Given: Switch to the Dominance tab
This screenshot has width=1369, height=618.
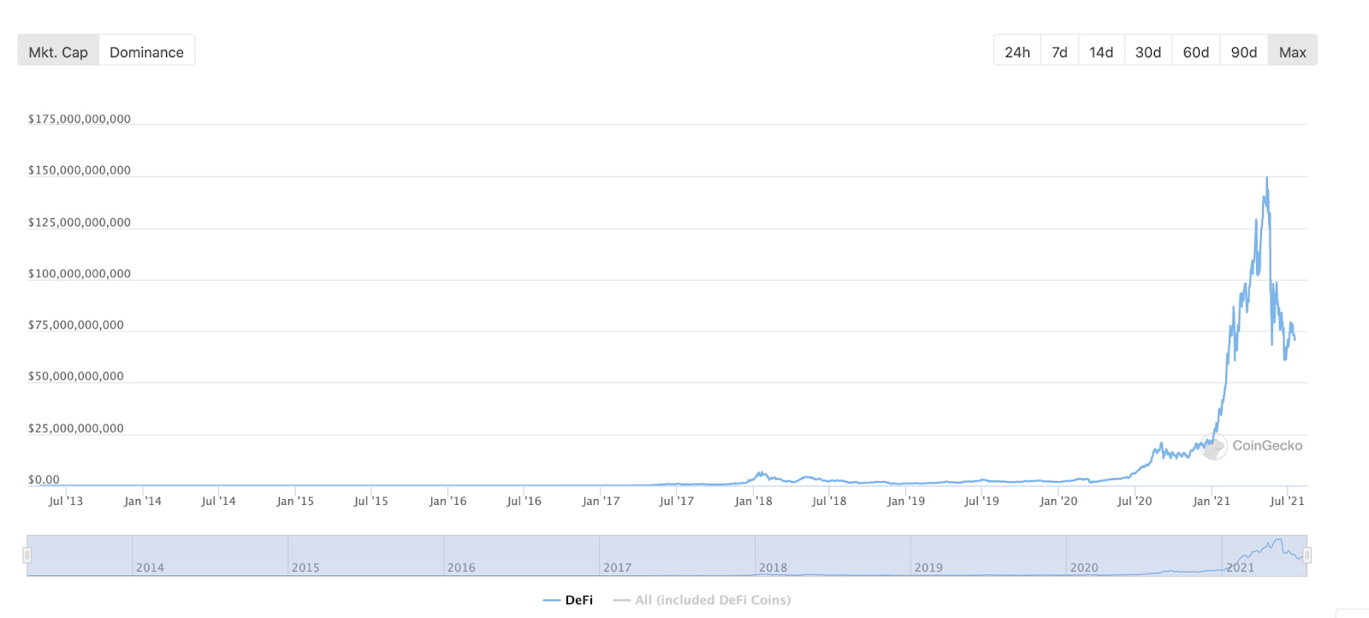Looking at the screenshot, I should tap(146, 51).
